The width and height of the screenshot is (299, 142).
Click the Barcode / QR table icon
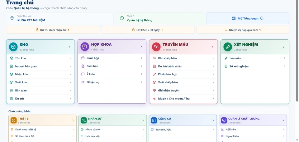152,130
